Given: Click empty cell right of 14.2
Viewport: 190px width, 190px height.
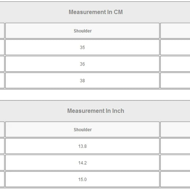Looking at the screenshot, I should pyautogui.click(x=175, y=163).
